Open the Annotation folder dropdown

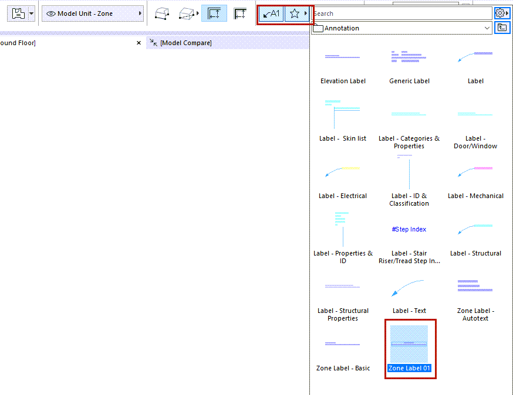401,28
